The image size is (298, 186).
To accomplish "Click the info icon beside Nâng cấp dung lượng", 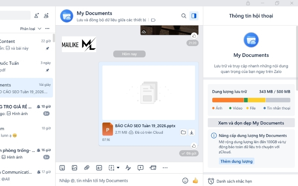I will point(214,135).
